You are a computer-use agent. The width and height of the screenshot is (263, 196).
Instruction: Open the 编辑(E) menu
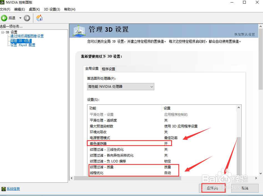(x=19, y=9)
